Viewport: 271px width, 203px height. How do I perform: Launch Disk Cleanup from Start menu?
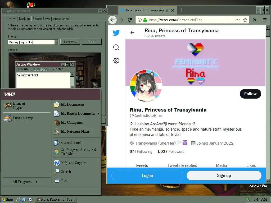tap(18, 118)
